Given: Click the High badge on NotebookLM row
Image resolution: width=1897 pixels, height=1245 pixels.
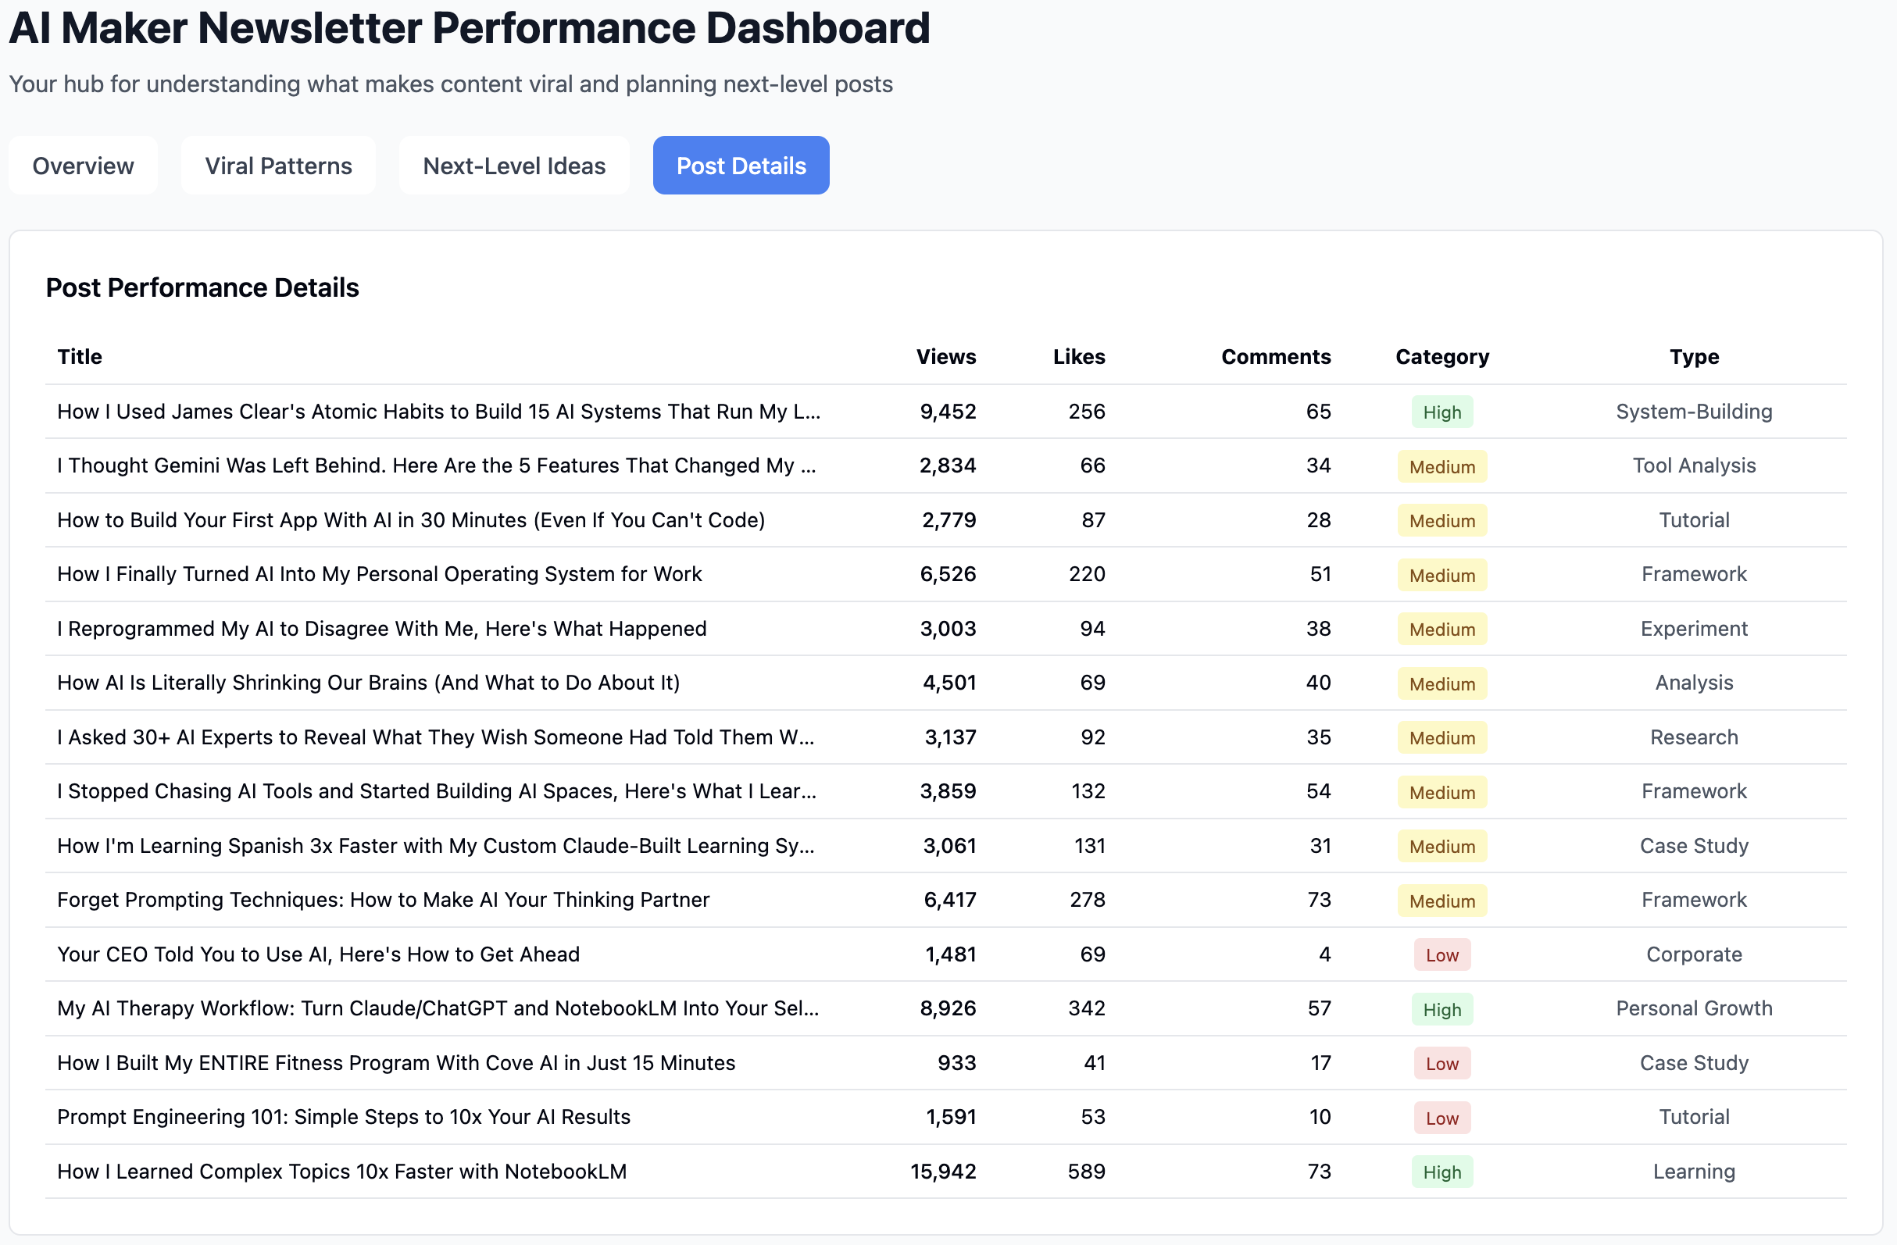Looking at the screenshot, I should (x=1442, y=1172).
